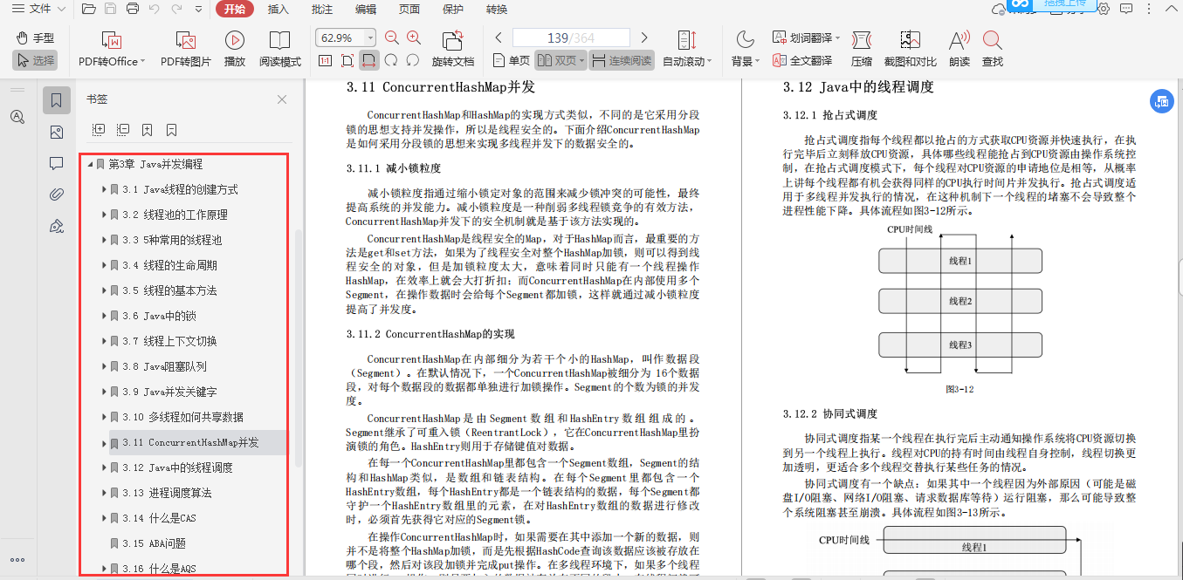
Task: Open the PDF转图片 converter
Action: coord(185,49)
